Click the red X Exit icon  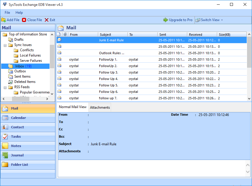(47, 20)
